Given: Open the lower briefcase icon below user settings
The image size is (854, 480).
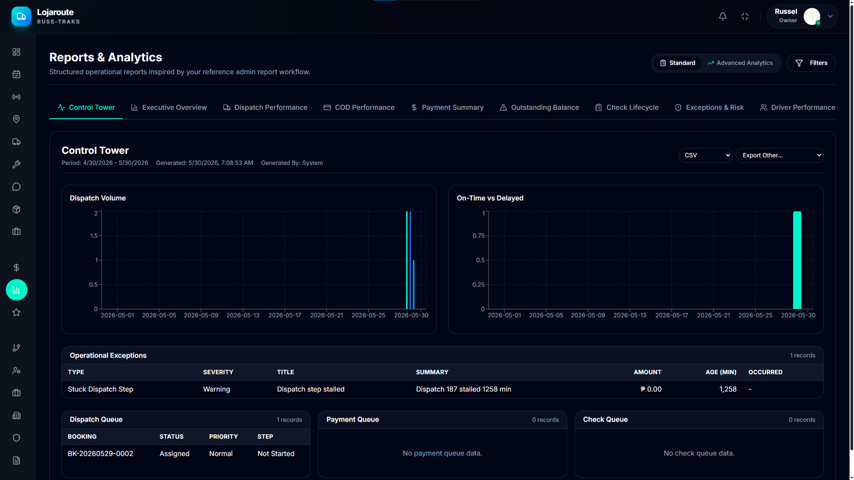Looking at the screenshot, I should [x=16, y=393].
